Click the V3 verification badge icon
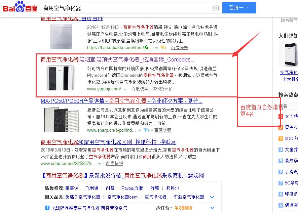This screenshot has width=298, height=213. tap(163, 47)
